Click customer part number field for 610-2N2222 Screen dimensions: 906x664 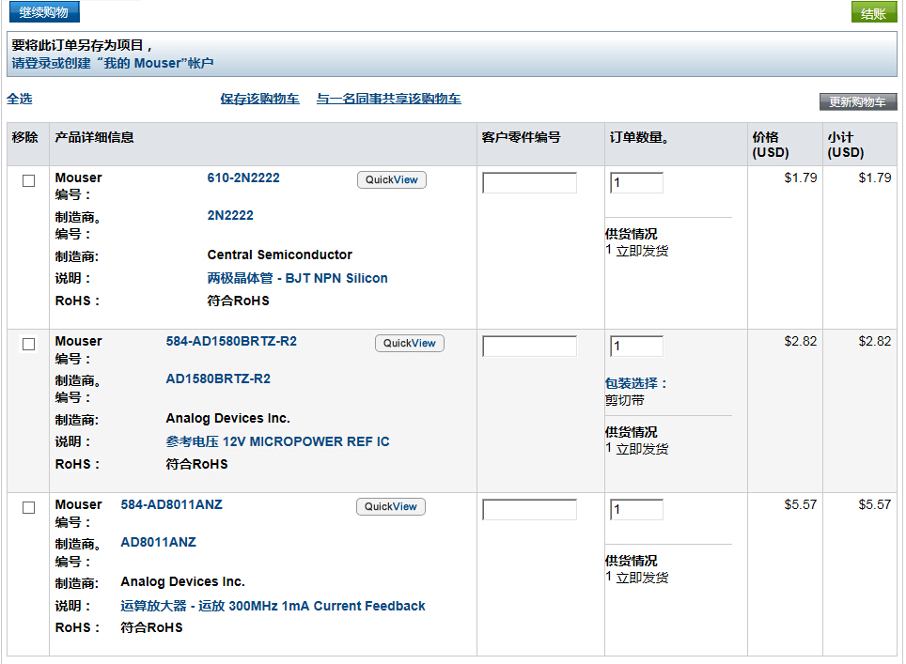click(529, 183)
